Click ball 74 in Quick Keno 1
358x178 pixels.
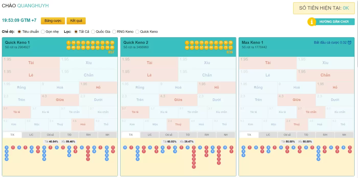[107, 47]
